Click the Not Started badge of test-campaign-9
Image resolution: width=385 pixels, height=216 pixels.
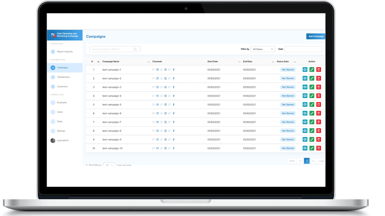(x=288, y=140)
